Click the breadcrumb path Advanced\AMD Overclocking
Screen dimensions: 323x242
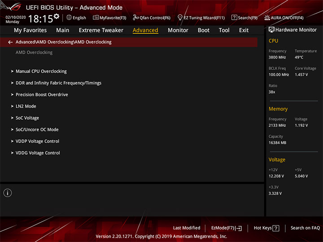click(63, 42)
